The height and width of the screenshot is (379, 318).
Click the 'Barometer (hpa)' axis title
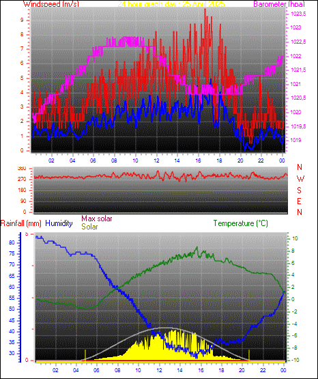279,4
